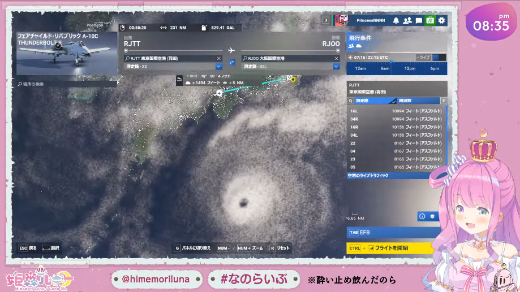This screenshot has width=520, height=292.
Task: Click R リセット reset button
Action: click(x=280, y=248)
